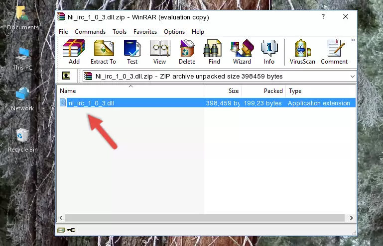
Task: Click the Application extension type cell
Action: (x=319, y=103)
